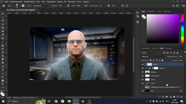Select the Brush tool in the toolbox
Image resolution: width=186 pixels, height=104 pixels.
(3, 42)
